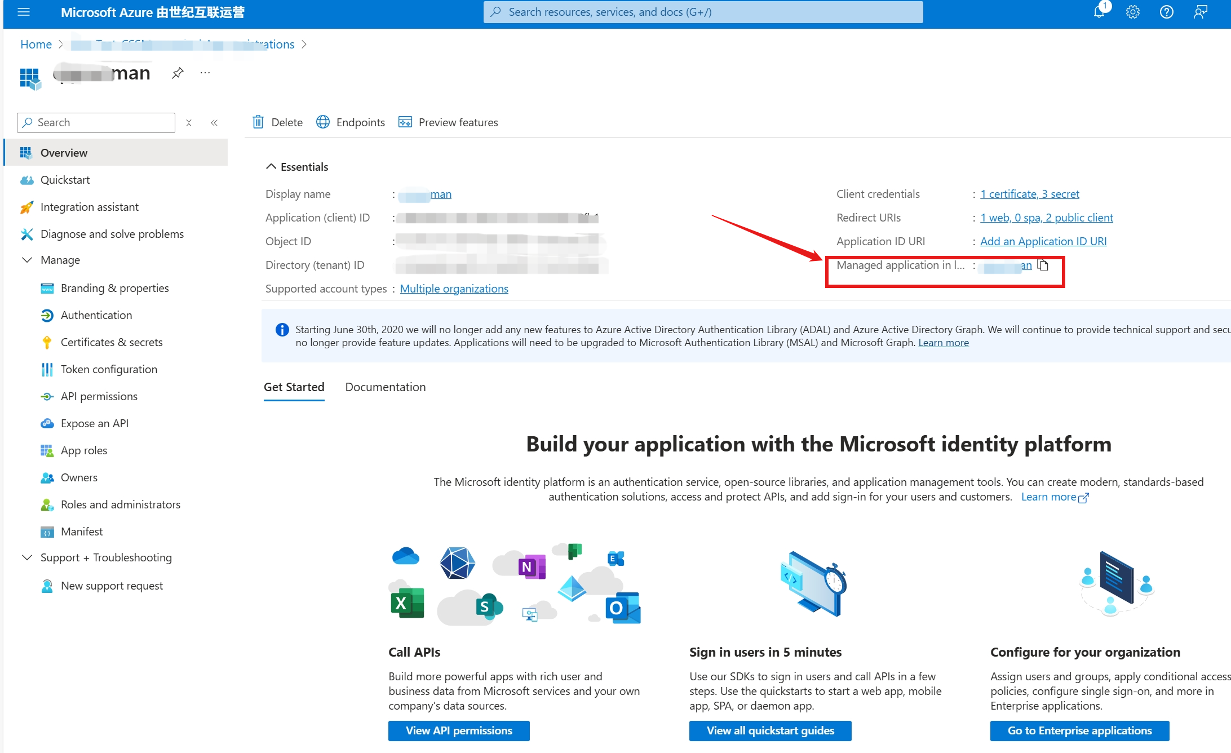Click the Delete trash toolbar item

(278, 122)
